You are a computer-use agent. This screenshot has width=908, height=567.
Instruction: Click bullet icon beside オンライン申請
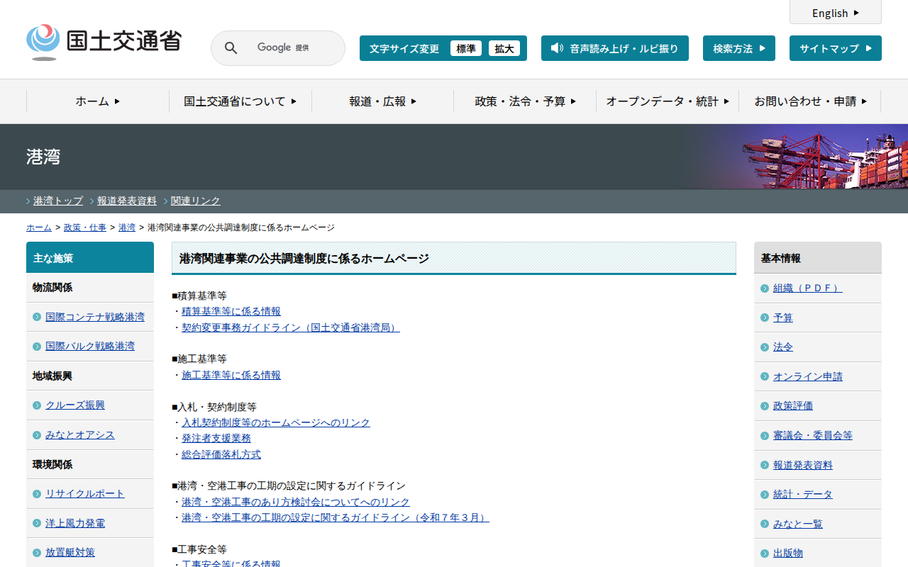click(765, 377)
